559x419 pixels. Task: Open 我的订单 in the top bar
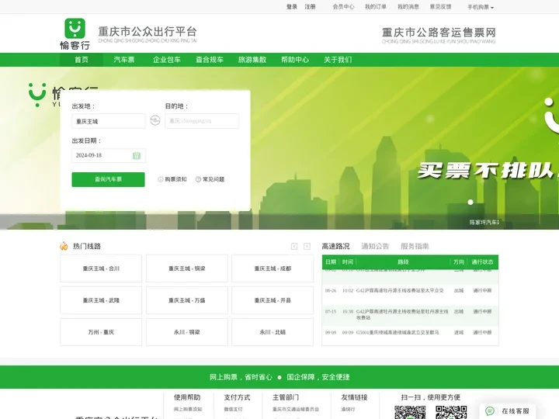[x=376, y=7]
